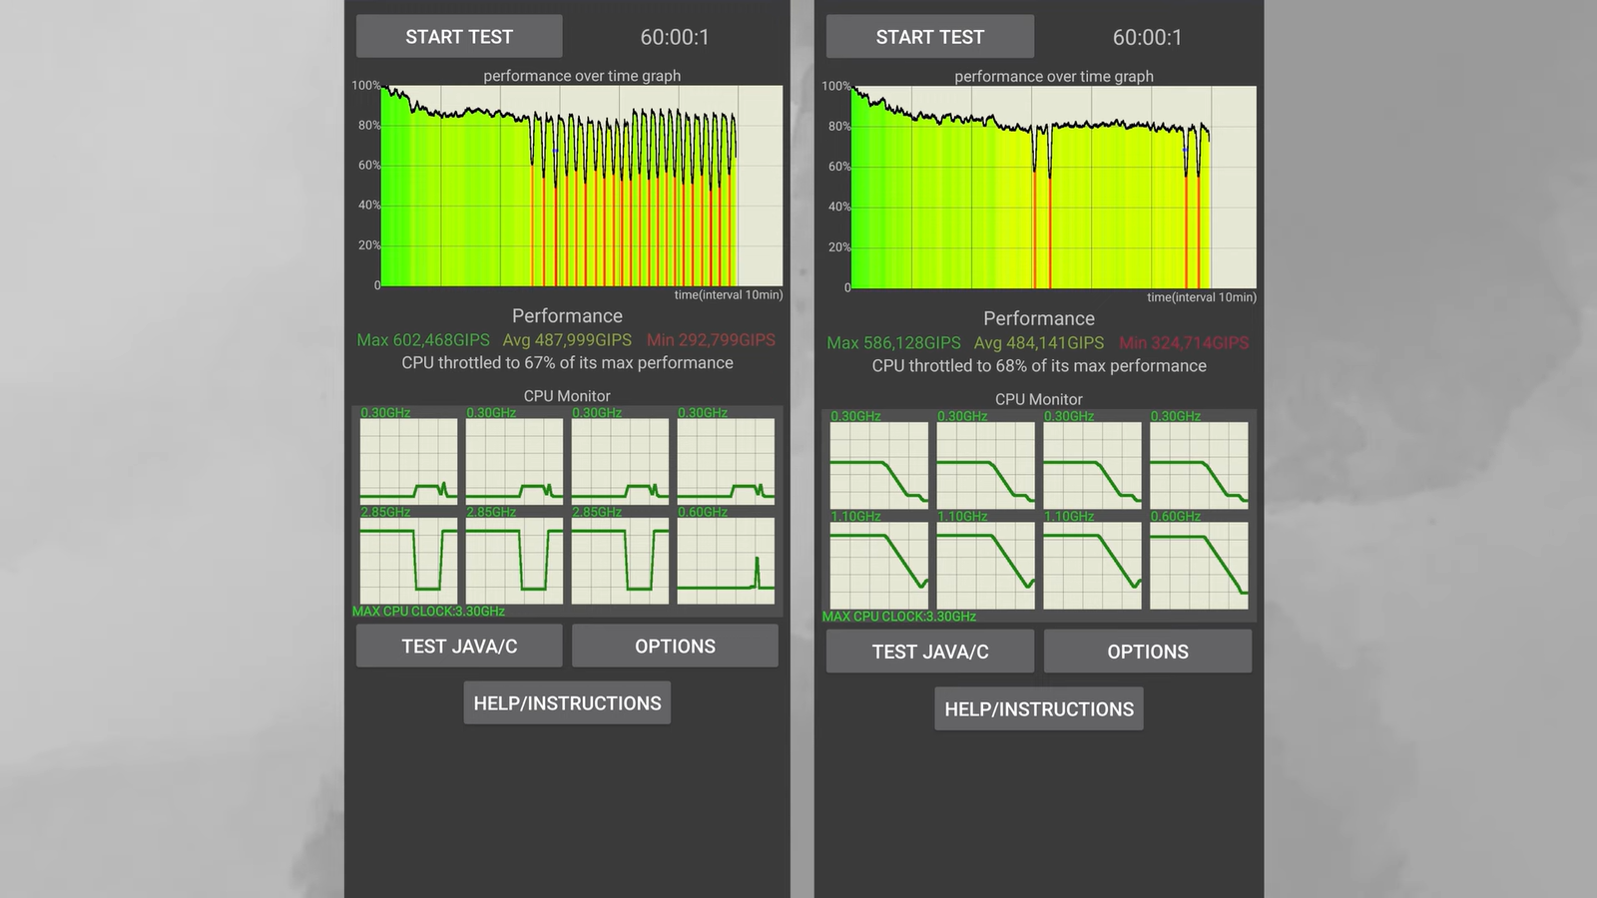Select Min 292,799GIPS value
The image size is (1597, 898).
711,340
